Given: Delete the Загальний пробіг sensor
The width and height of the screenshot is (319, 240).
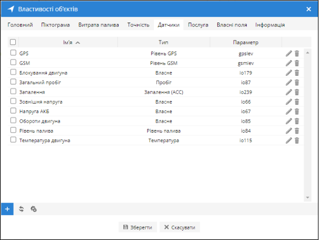Looking at the screenshot, I should coord(297,83).
